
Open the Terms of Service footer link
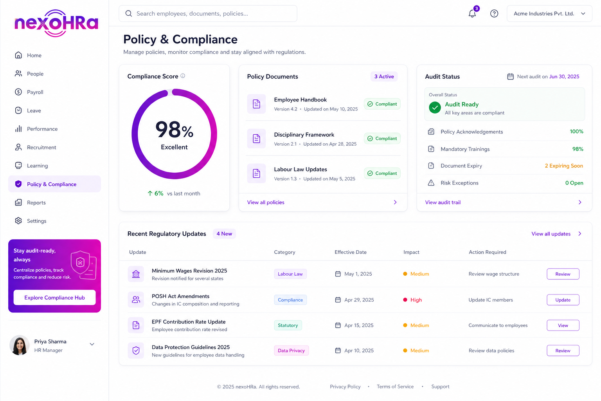click(395, 387)
